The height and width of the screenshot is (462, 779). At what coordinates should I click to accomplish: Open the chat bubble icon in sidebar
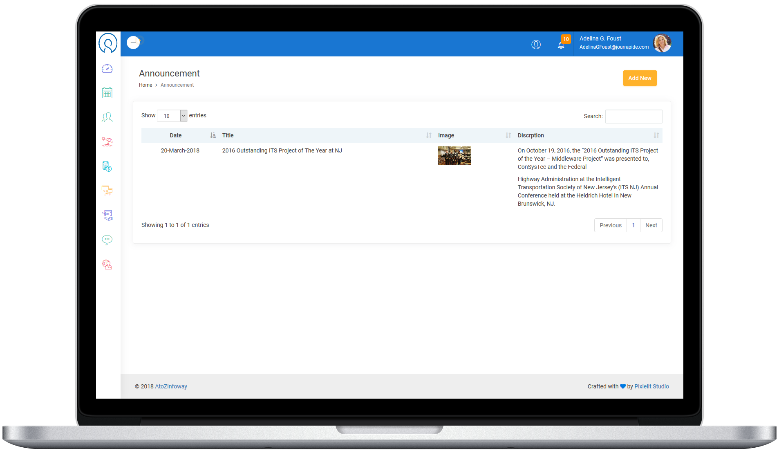pos(107,240)
